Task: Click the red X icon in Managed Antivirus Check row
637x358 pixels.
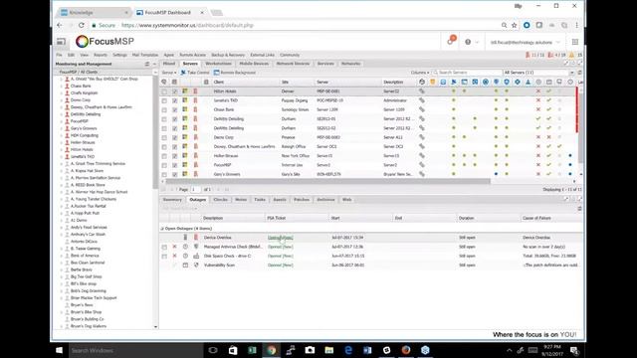Action: tap(175, 247)
